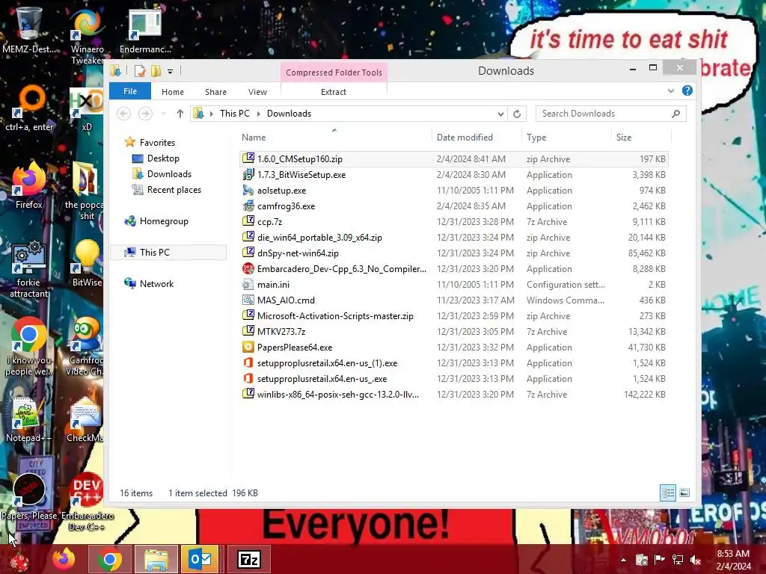Image resolution: width=766 pixels, height=574 pixels.
Task: Click the Up one level arrow
Action: [180, 114]
